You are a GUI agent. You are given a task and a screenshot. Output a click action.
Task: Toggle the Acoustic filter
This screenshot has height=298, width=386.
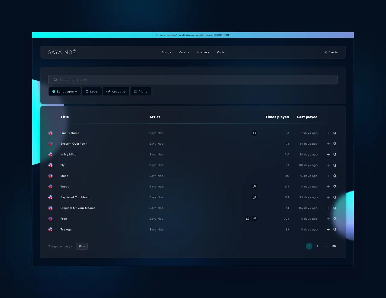point(116,91)
